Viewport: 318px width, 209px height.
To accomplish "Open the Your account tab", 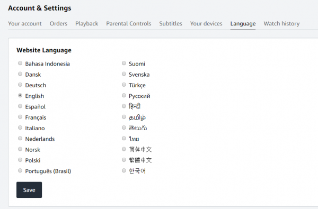I will coord(25,23).
